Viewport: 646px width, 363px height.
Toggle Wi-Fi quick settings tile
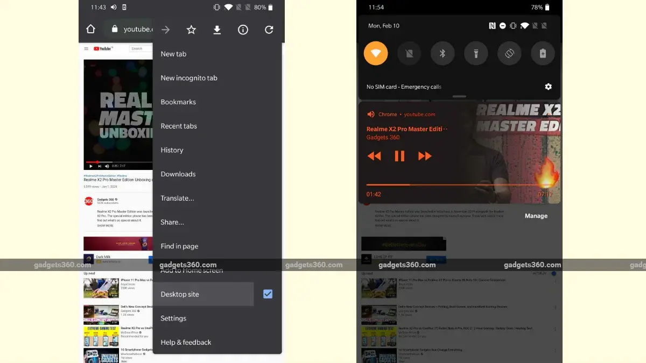pyautogui.click(x=376, y=54)
